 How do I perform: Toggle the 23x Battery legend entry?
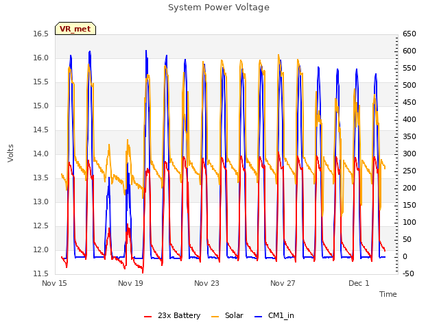[x=172, y=315]
